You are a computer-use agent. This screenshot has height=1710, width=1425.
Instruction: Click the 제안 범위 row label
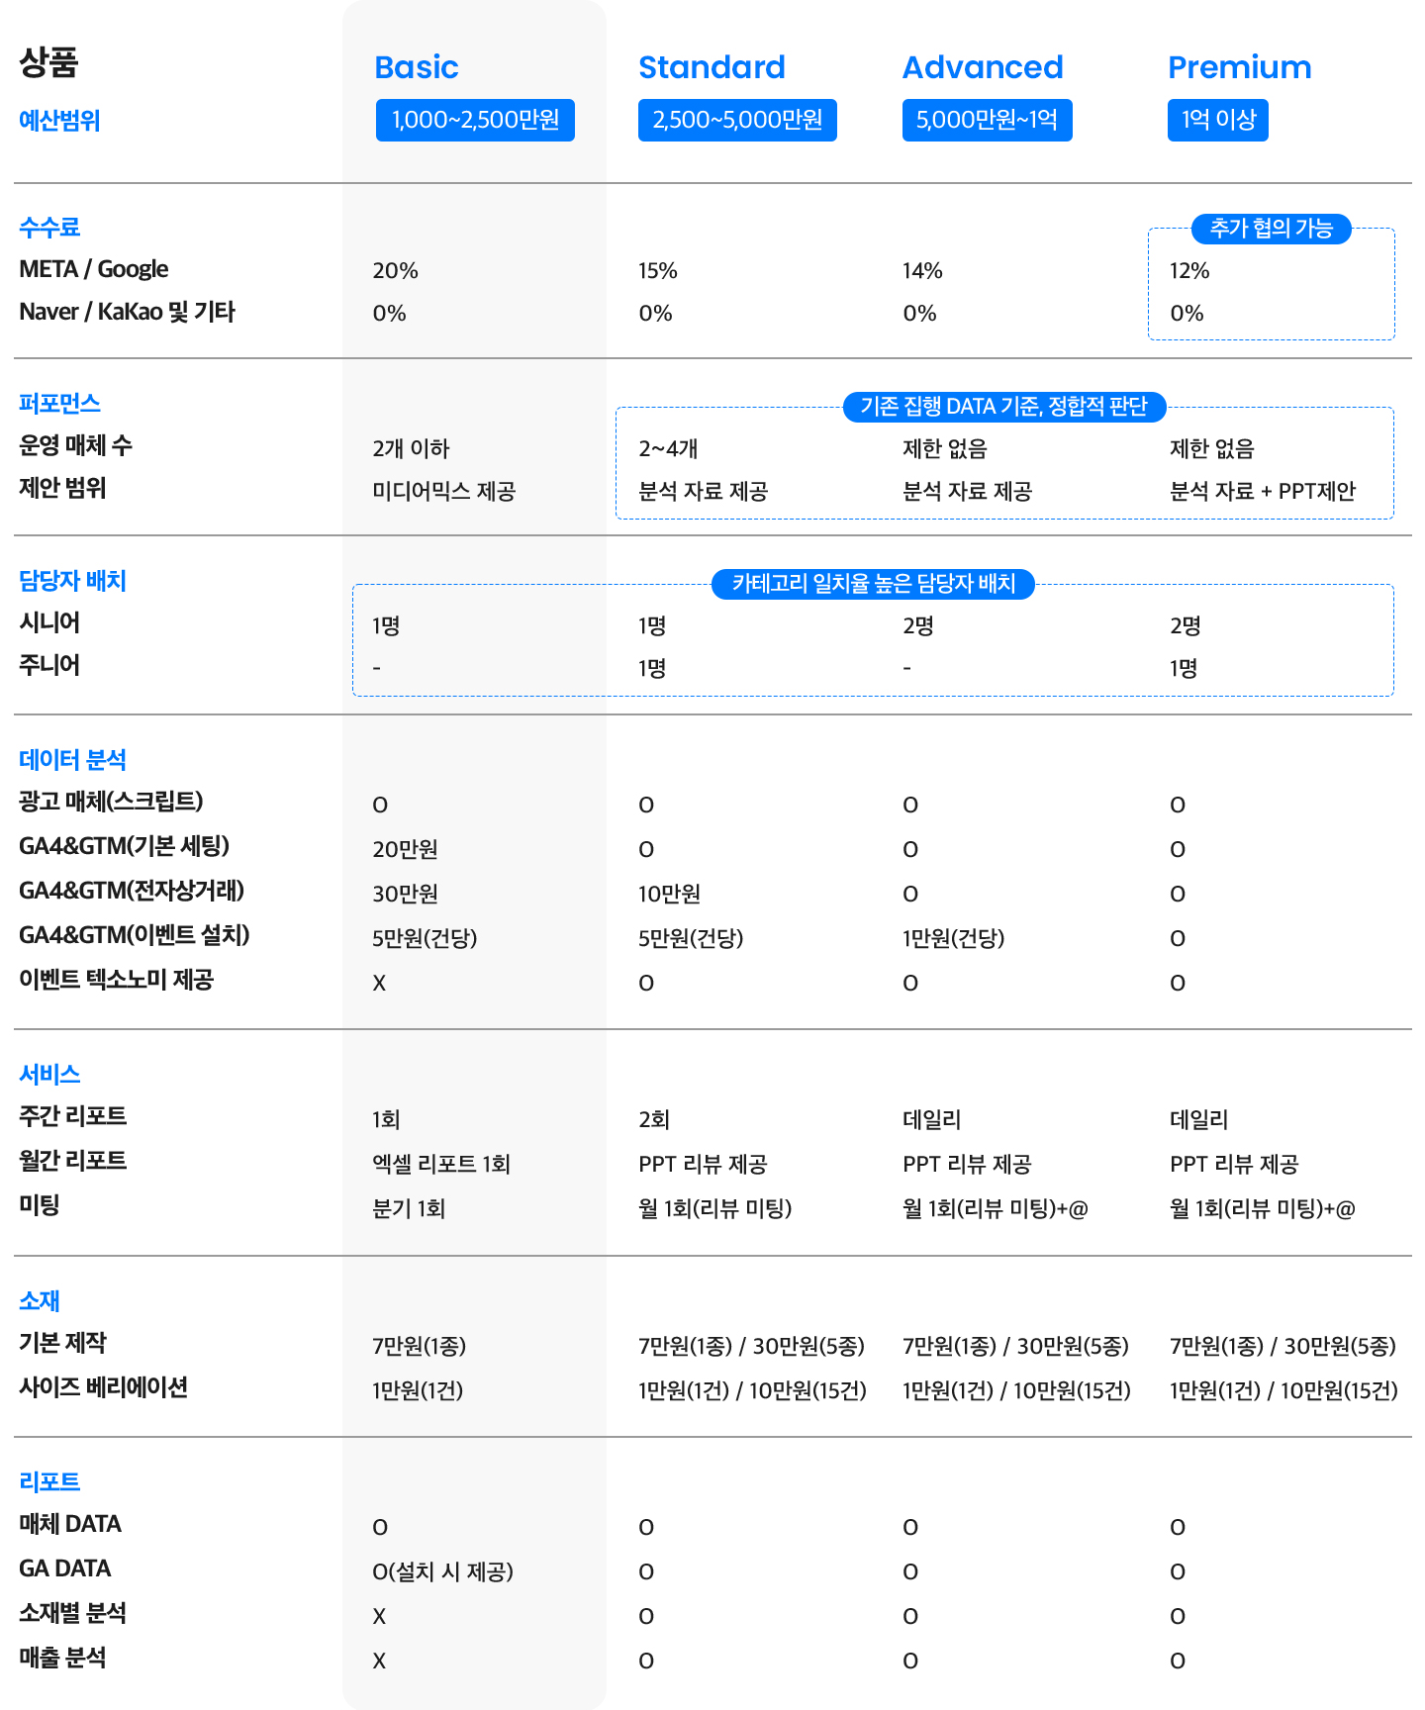point(62,488)
